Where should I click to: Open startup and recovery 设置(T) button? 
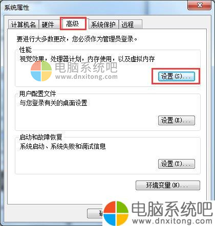(x=176, y=164)
